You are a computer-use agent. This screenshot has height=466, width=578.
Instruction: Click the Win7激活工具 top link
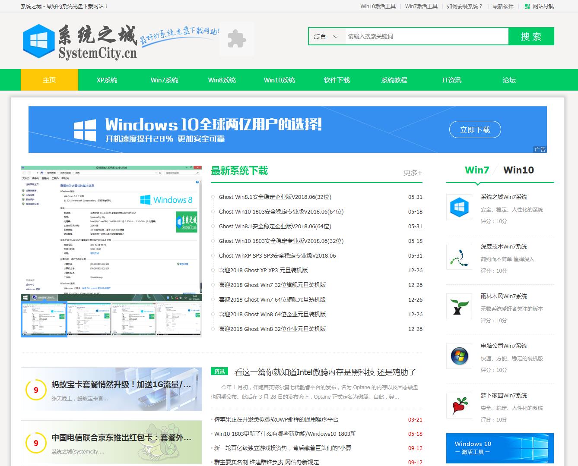click(421, 6)
